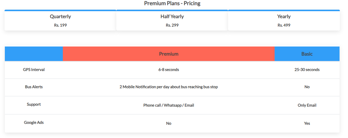Select the GPS Interval row label
The width and height of the screenshot is (348, 138).
pyautogui.click(x=34, y=70)
